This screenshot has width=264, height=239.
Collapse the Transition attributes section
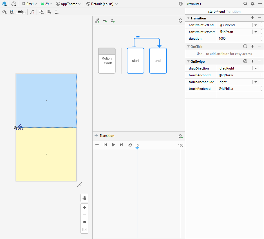coord(188,18)
